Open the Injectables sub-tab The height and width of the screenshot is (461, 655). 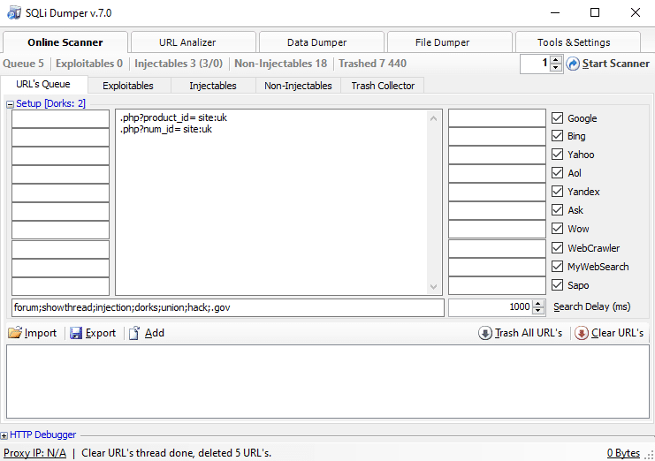tap(213, 86)
